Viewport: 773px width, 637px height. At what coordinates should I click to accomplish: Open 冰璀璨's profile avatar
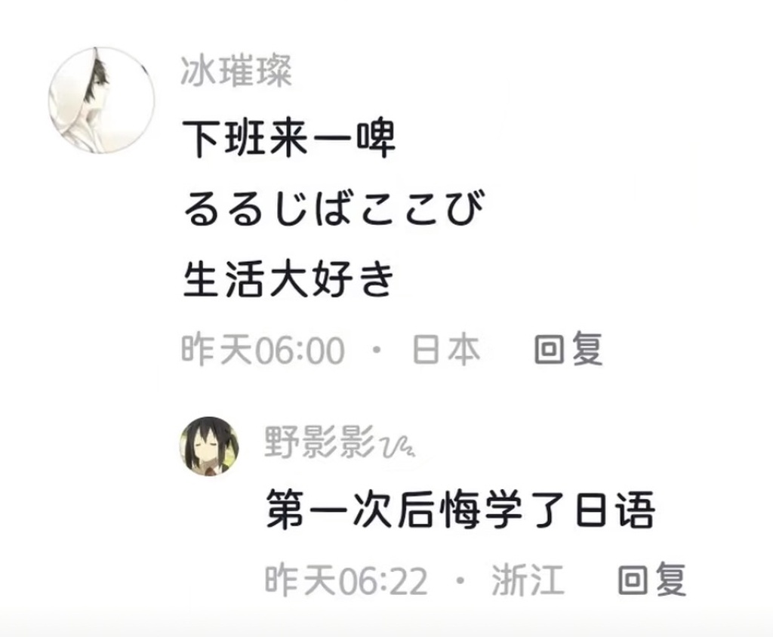(102, 100)
